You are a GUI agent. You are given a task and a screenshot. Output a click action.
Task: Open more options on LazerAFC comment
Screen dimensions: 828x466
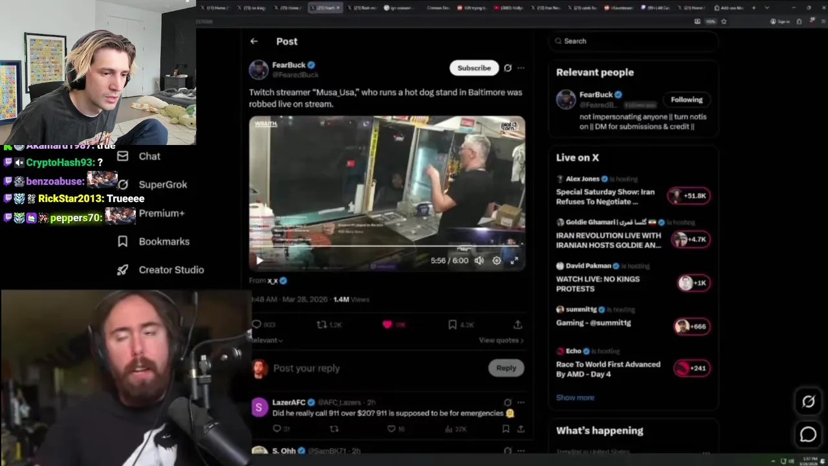click(x=521, y=402)
